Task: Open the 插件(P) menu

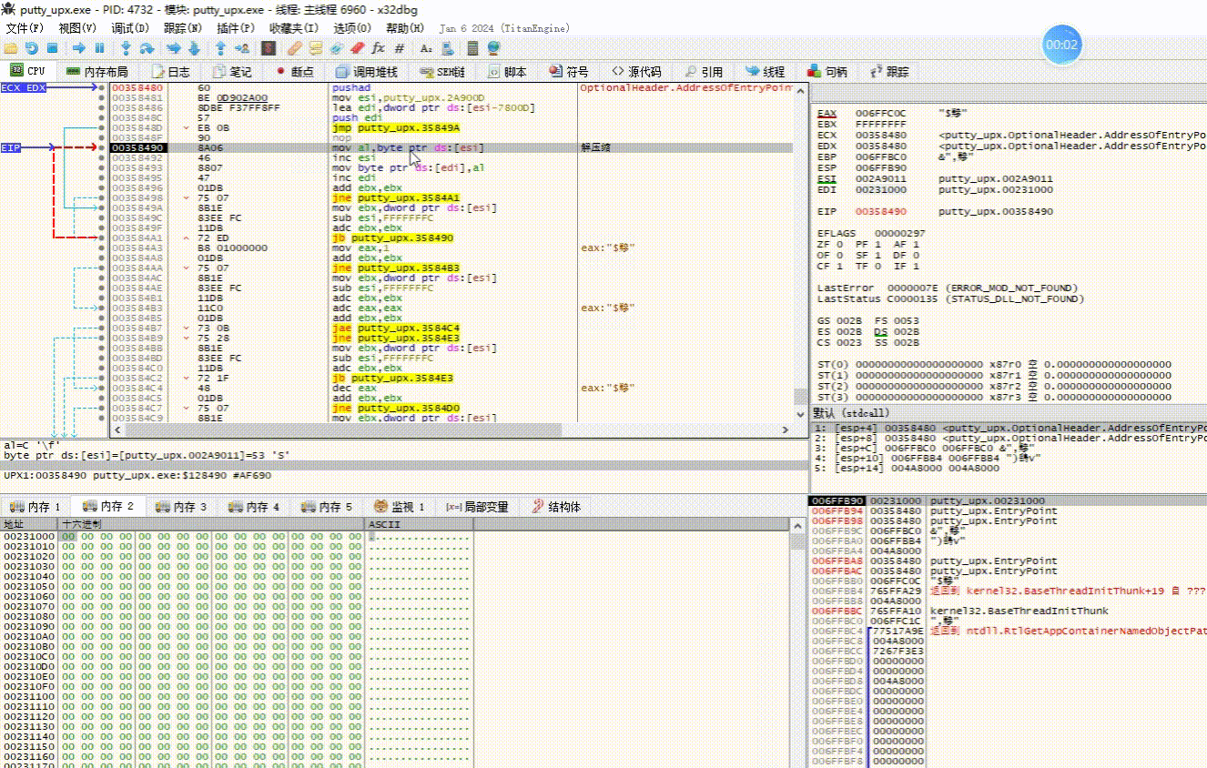Action: pos(234,28)
